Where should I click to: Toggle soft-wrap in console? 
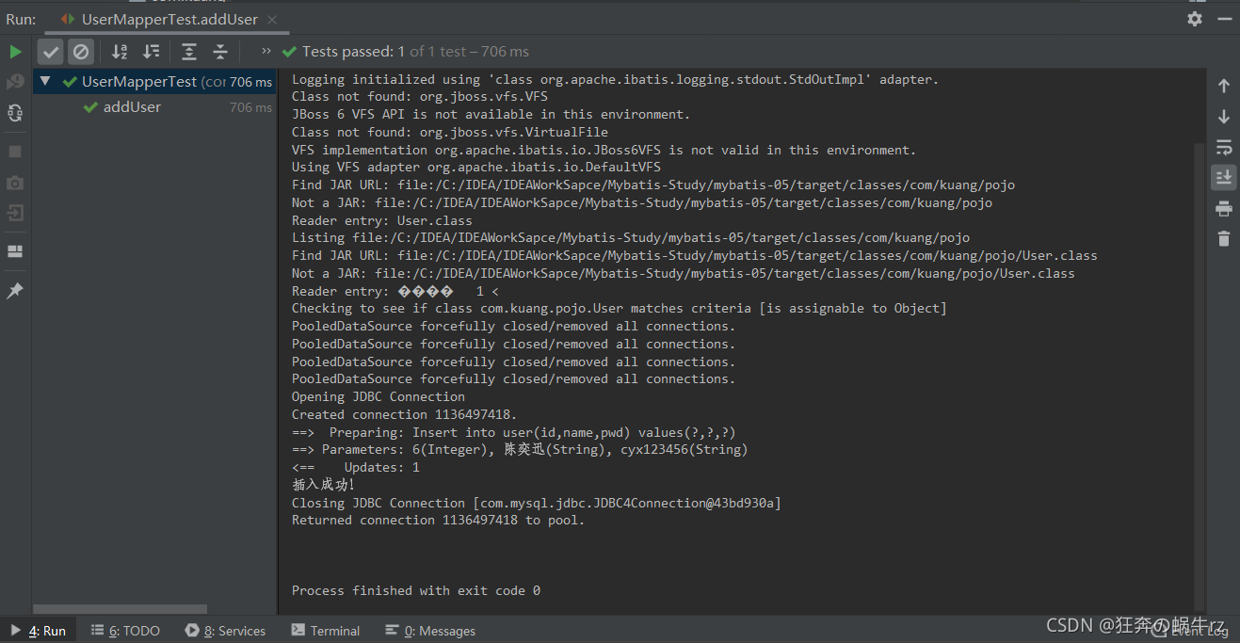(1224, 147)
